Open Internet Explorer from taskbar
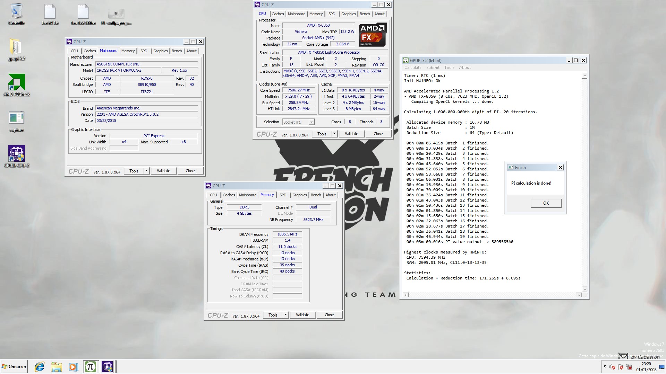 (x=40, y=367)
